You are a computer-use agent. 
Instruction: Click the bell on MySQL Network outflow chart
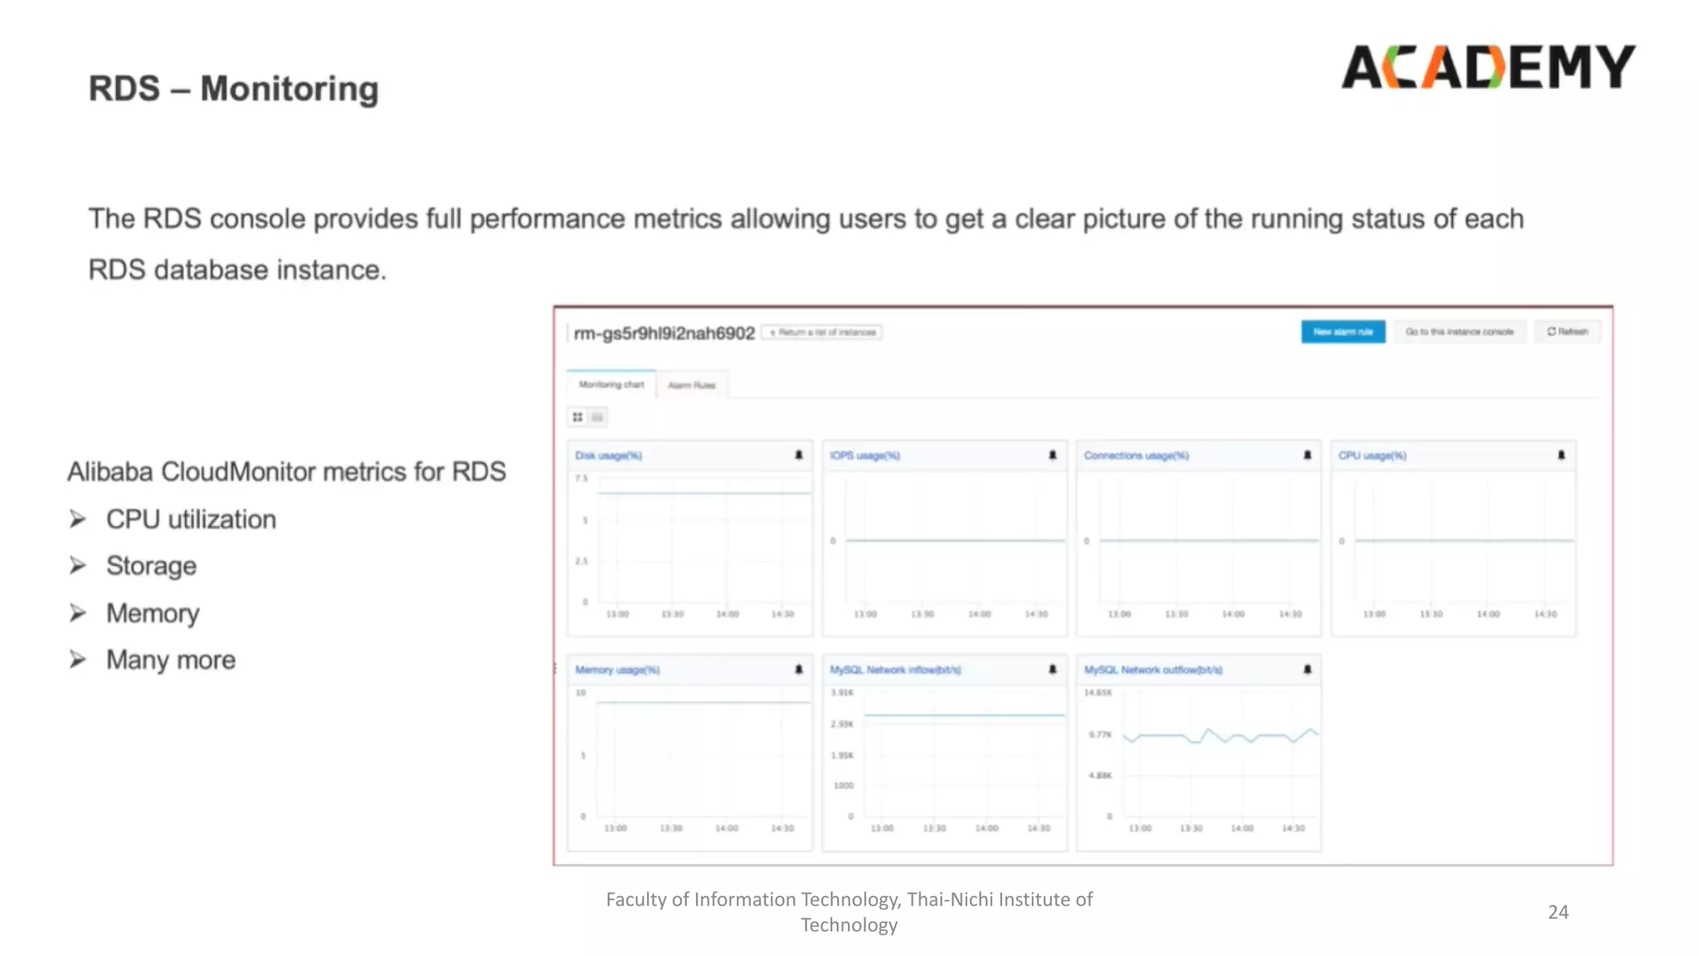click(1307, 669)
